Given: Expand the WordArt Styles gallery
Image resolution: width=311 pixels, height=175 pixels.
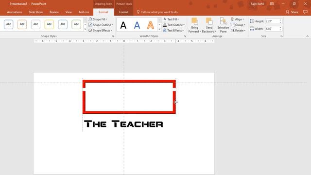Looking at the screenshot, I should [159, 30].
